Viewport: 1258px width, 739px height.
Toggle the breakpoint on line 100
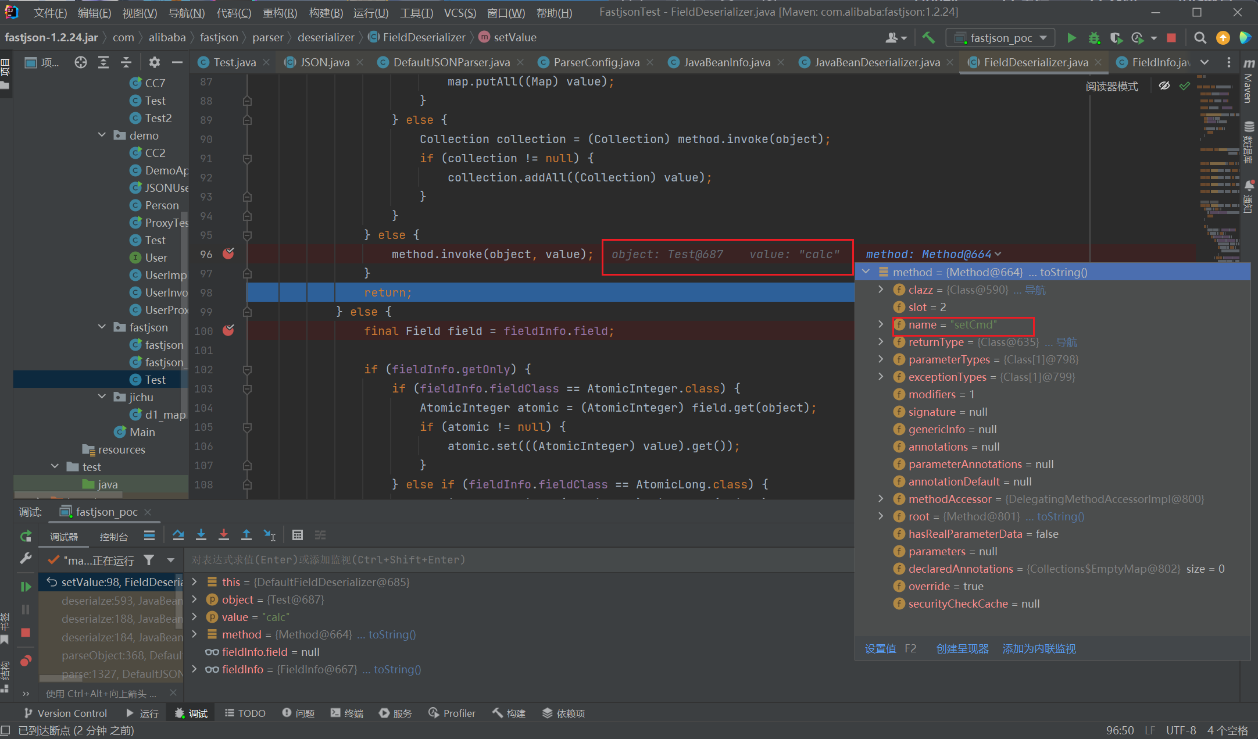pyautogui.click(x=228, y=331)
